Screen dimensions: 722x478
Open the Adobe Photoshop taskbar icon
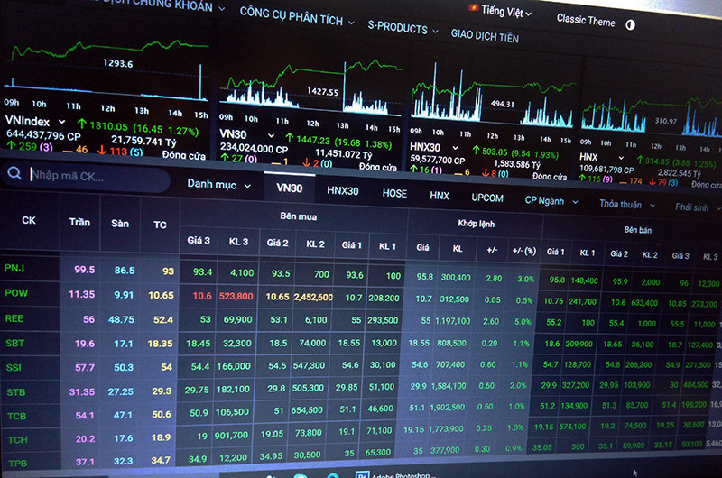359,473
